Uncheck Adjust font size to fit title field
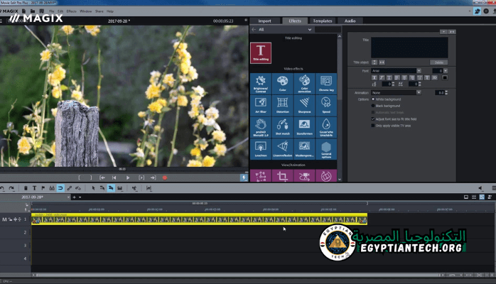The height and width of the screenshot is (284, 496). point(373,119)
